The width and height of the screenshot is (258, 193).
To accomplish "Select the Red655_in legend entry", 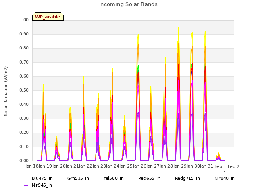I will (145, 179).
